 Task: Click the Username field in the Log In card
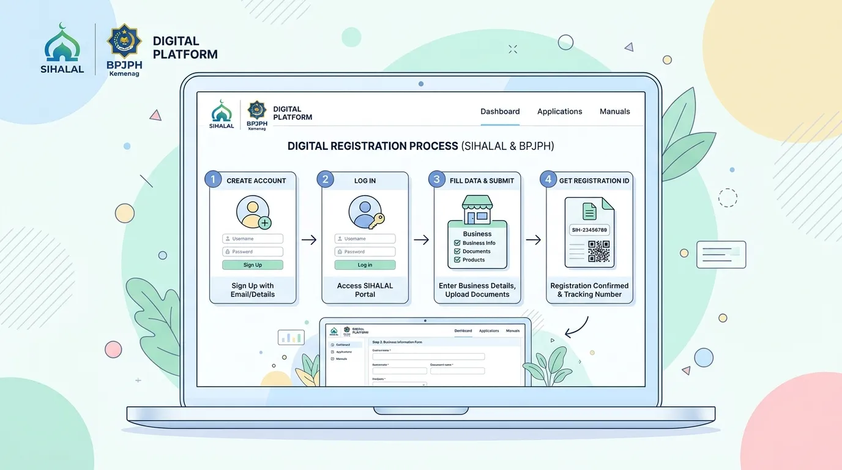365,239
